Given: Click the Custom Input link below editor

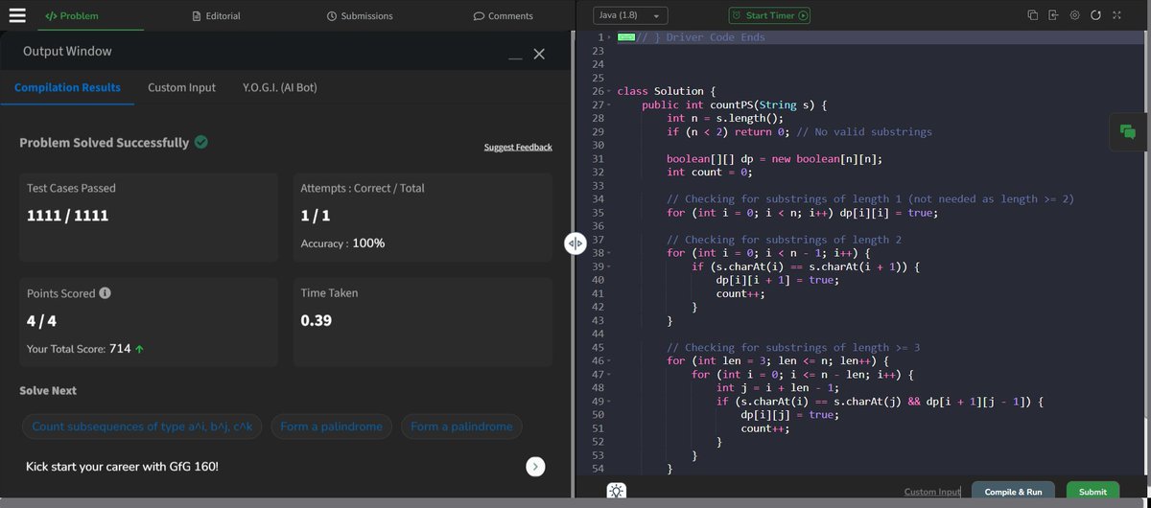Looking at the screenshot, I should [931, 492].
